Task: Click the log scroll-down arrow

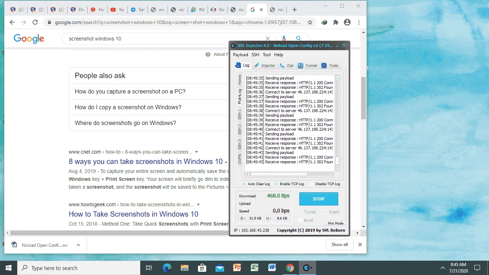Action: pyautogui.click(x=337, y=168)
